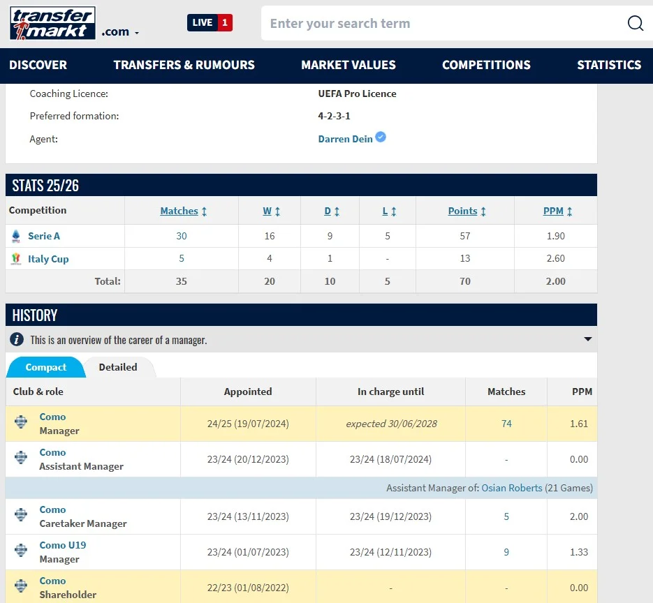Click the info icon in History section
The width and height of the screenshot is (653, 603).
coord(17,340)
